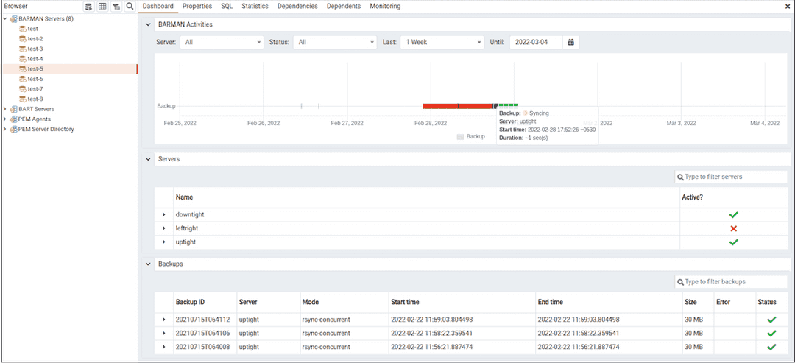Click the red backup bar in timeline

[456, 106]
